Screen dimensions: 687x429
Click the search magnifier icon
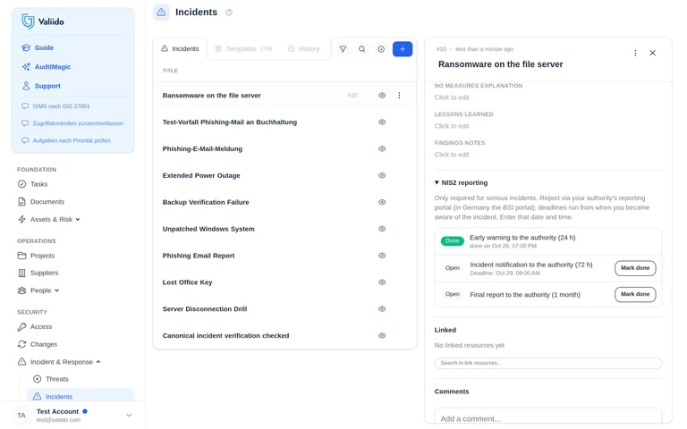coord(362,49)
